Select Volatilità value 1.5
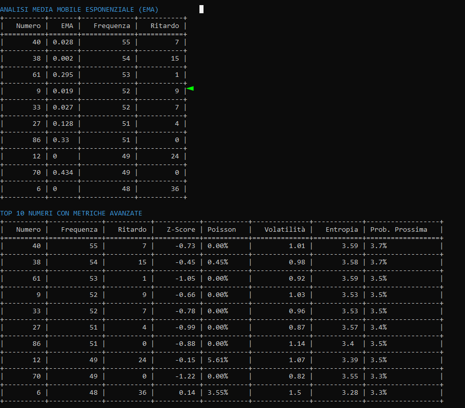 coord(295,393)
